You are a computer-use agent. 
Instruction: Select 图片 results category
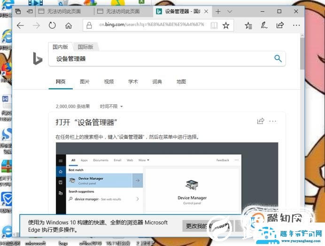pos(85,82)
